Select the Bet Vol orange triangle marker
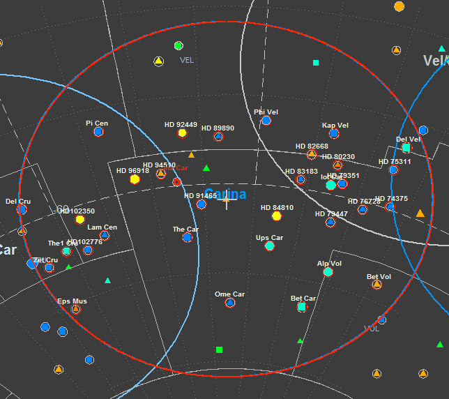Screen dimensions: 449x399 coord(377,285)
